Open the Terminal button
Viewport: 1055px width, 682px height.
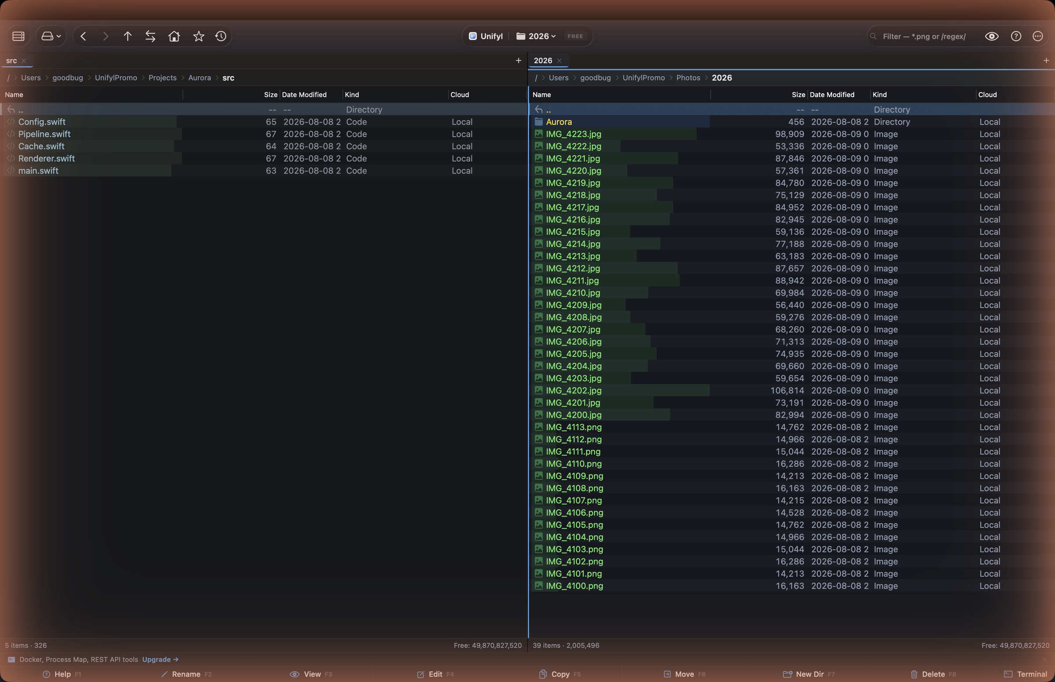point(1026,674)
